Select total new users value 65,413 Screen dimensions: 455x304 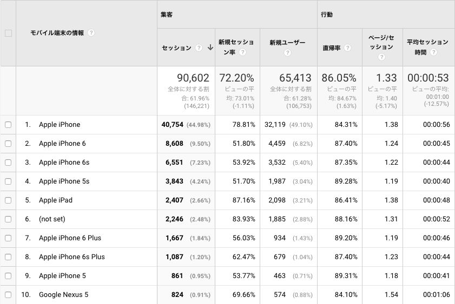[295, 78]
